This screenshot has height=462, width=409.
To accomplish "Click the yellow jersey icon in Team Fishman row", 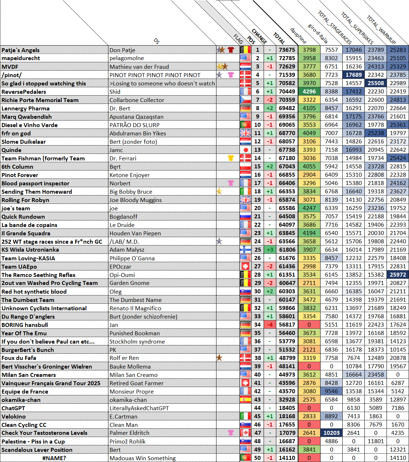I will [x=231, y=158].
